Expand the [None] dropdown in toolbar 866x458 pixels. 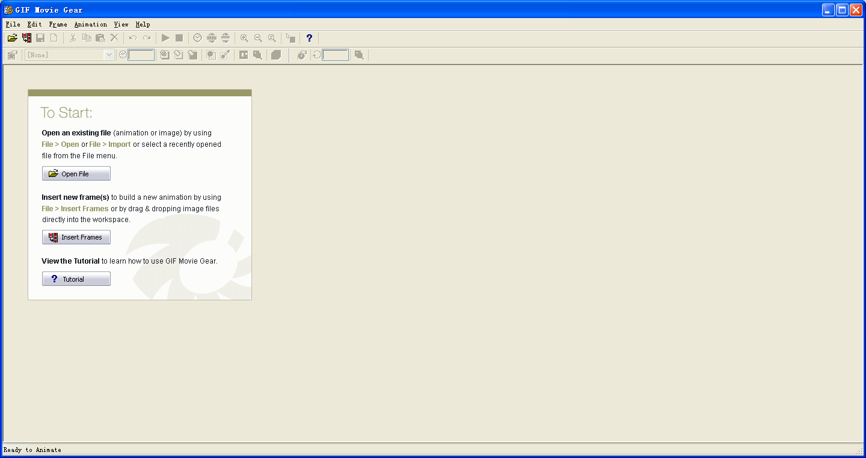pyautogui.click(x=109, y=55)
